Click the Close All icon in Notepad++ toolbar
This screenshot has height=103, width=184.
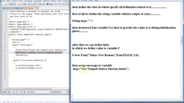pyautogui.click(x=21, y=4)
